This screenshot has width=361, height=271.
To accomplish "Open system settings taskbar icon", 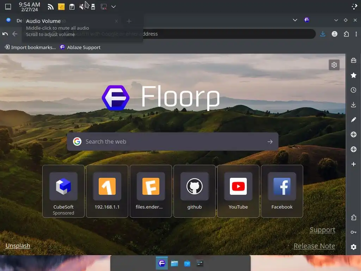I will [200, 263].
